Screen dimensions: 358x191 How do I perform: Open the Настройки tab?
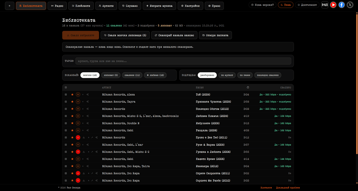[190, 6]
